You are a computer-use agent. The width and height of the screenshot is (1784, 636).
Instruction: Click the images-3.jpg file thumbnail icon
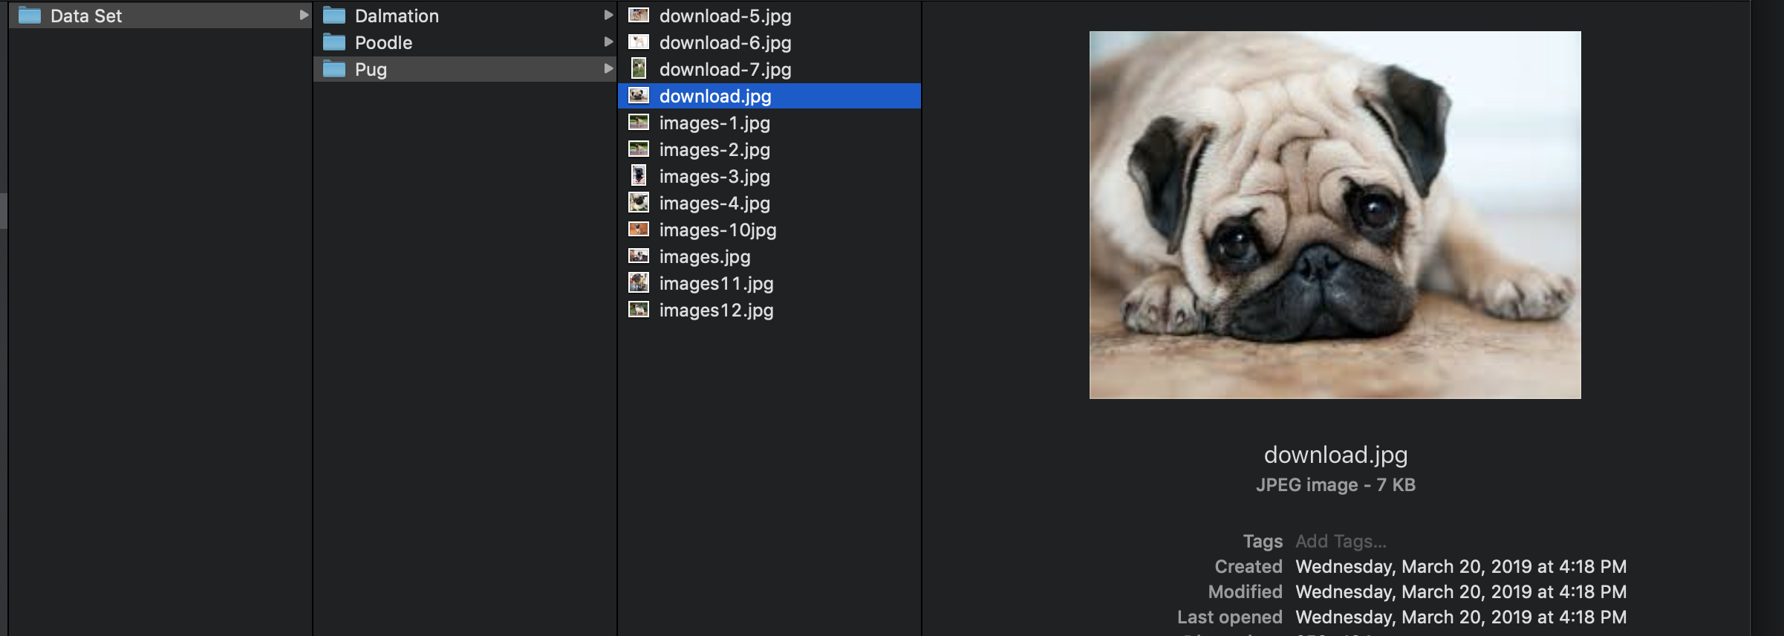tap(639, 176)
